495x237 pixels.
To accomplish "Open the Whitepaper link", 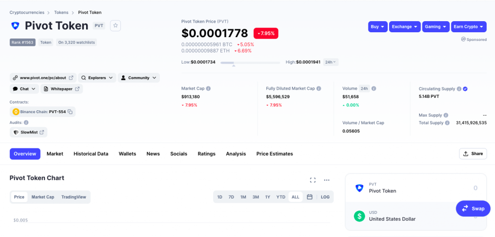I will 61,89.
